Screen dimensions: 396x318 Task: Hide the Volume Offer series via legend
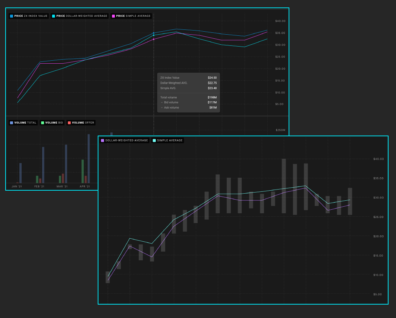[81, 123]
